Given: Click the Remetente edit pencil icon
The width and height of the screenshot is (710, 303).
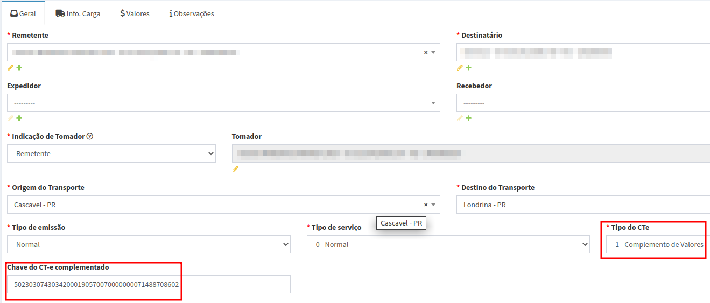Looking at the screenshot, I should [x=10, y=68].
